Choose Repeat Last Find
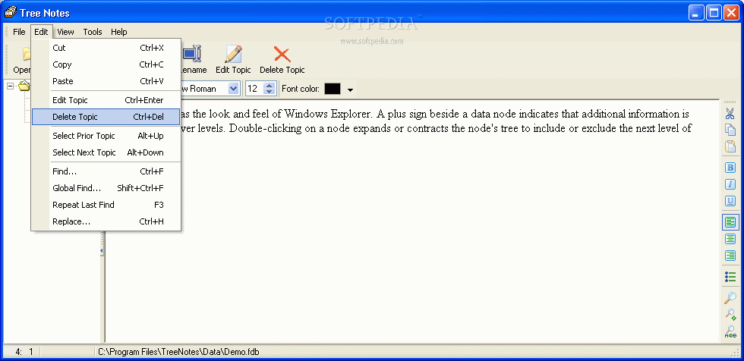This screenshot has width=744, height=361. (x=106, y=205)
